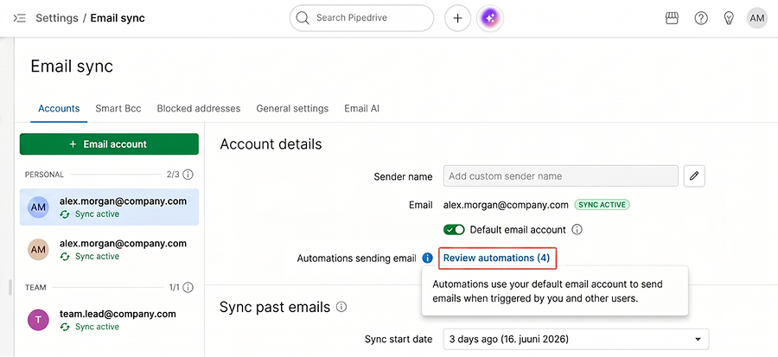Click email address text in Account details
Image resolution: width=778 pixels, height=357 pixels.
point(506,205)
